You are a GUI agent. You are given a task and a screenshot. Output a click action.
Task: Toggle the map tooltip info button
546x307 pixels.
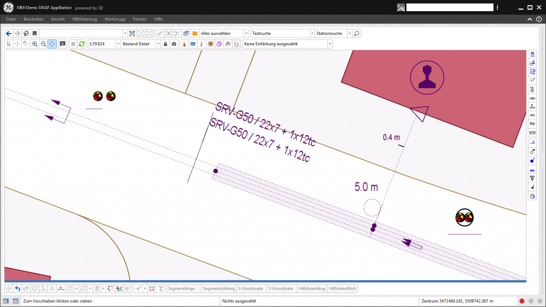pos(62,44)
